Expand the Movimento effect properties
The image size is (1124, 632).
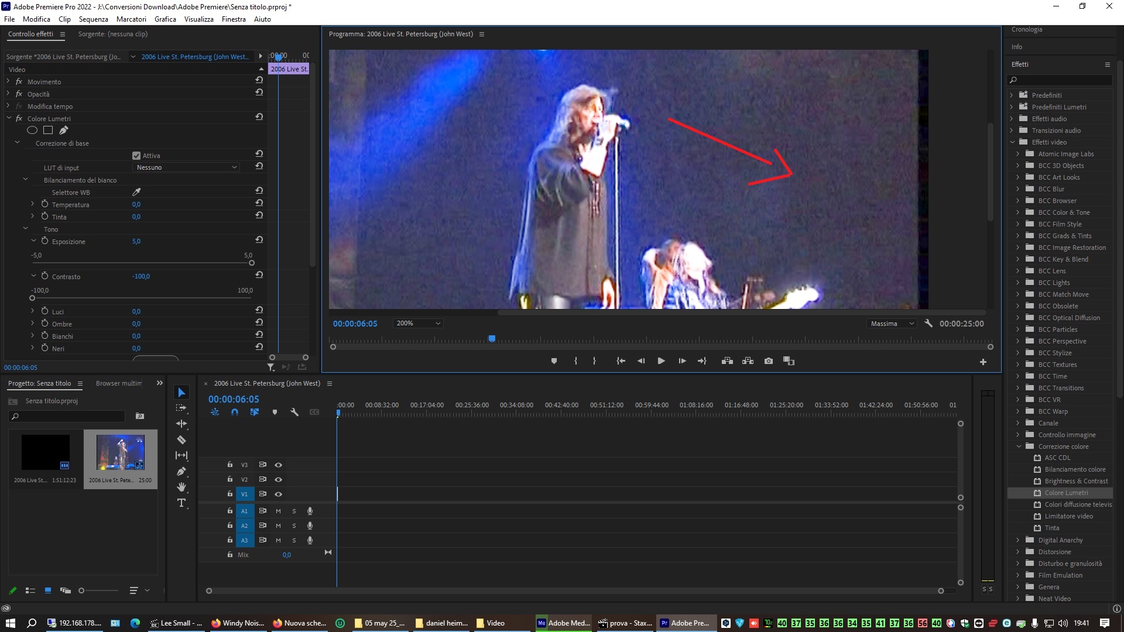pyautogui.click(x=8, y=81)
